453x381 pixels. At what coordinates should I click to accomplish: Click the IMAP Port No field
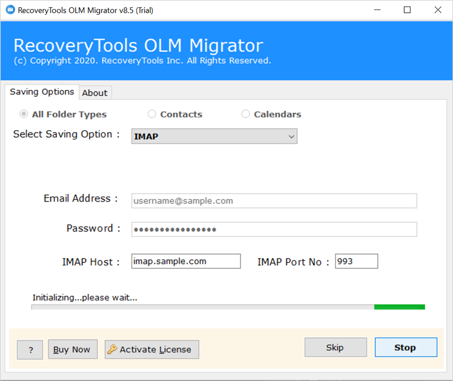357,261
